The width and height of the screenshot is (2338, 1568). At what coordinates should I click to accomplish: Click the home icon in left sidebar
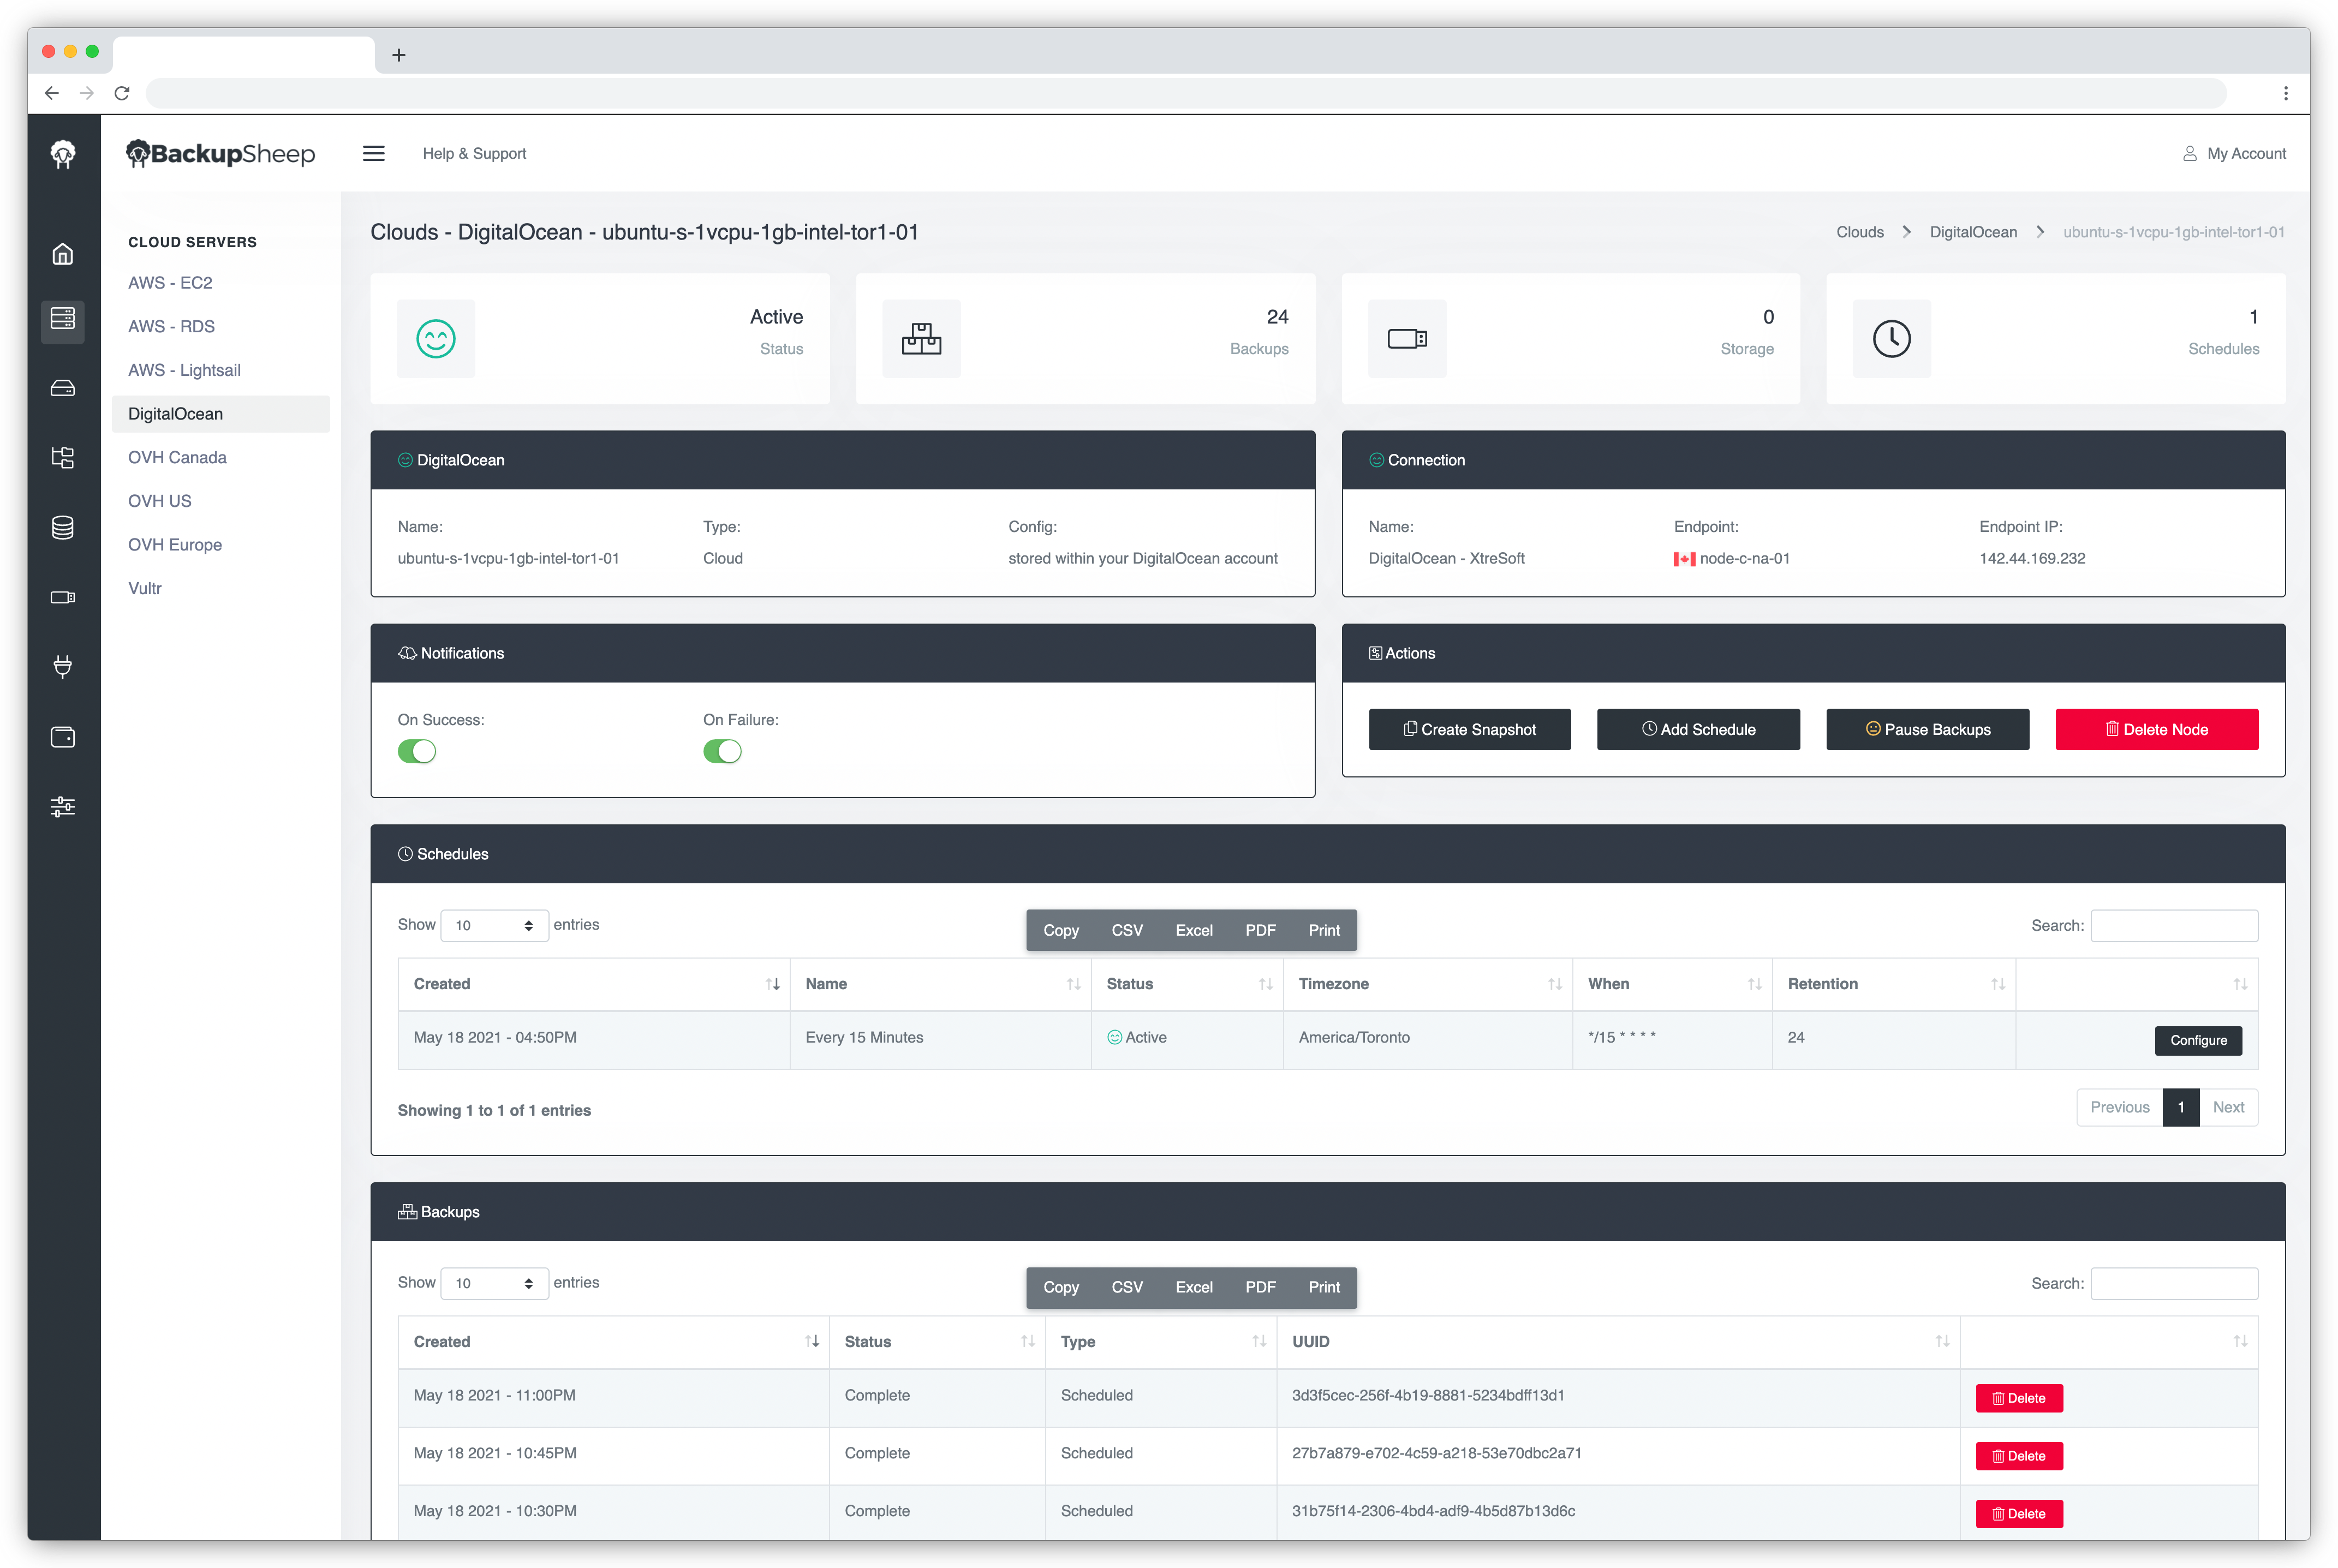click(63, 254)
